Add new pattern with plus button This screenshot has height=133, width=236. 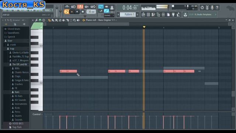click(138, 14)
